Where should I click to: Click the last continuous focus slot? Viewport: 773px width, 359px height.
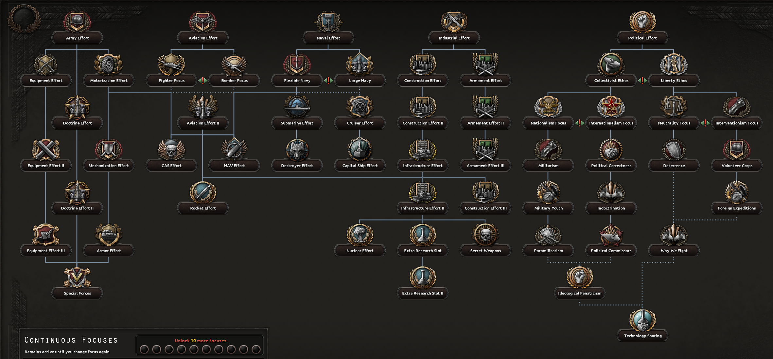(256, 350)
